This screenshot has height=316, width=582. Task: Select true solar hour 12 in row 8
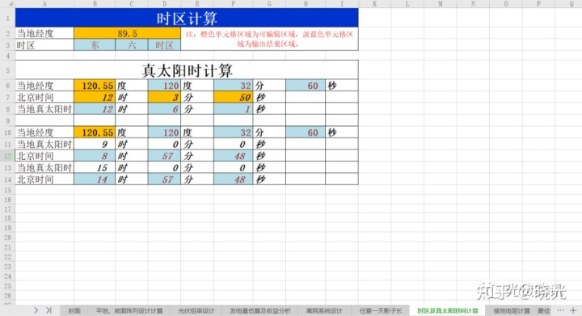tap(95, 109)
